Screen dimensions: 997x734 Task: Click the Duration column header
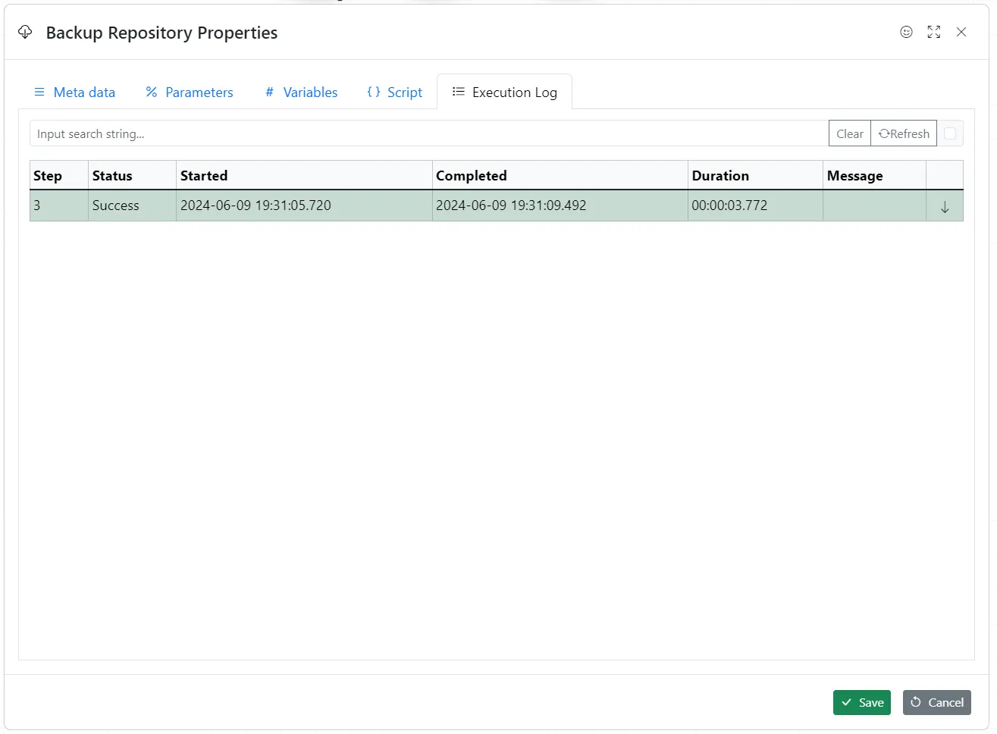coord(720,176)
